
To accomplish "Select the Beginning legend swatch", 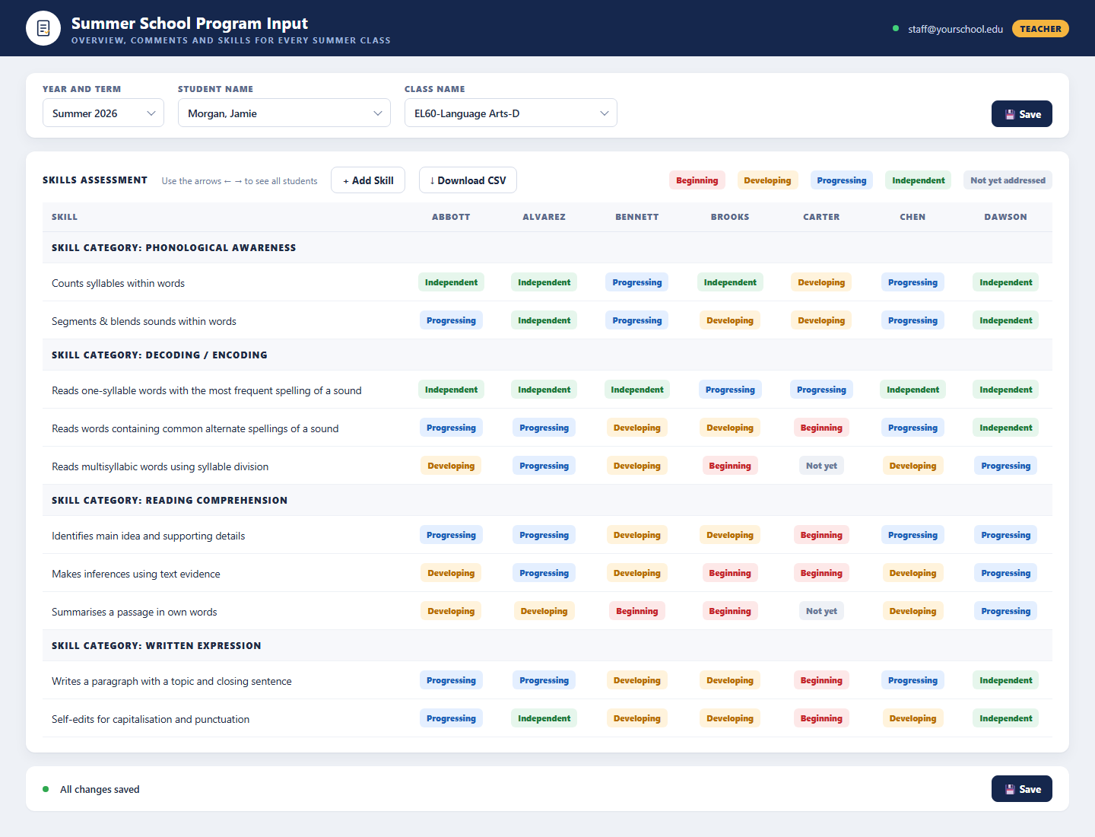I will (697, 180).
